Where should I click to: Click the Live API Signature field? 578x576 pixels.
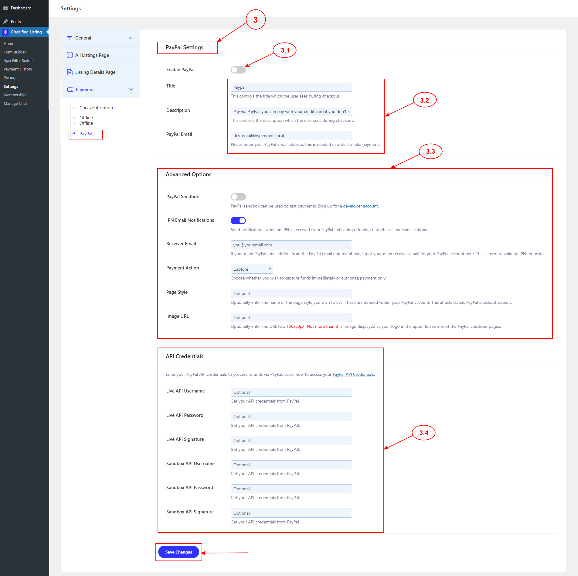pos(291,441)
